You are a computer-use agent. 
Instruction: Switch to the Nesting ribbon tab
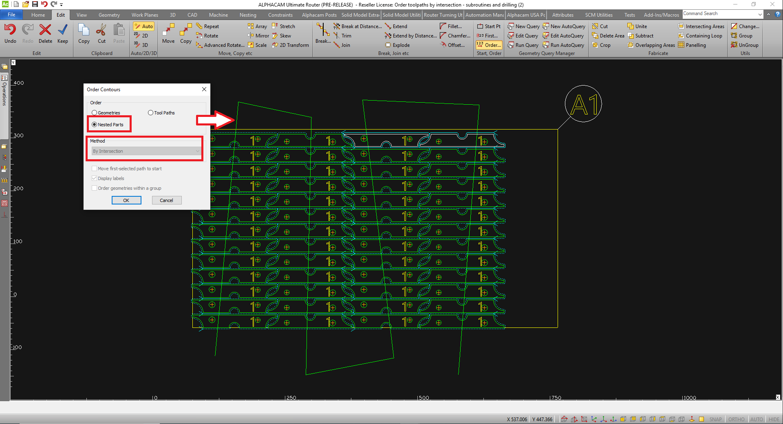point(248,15)
